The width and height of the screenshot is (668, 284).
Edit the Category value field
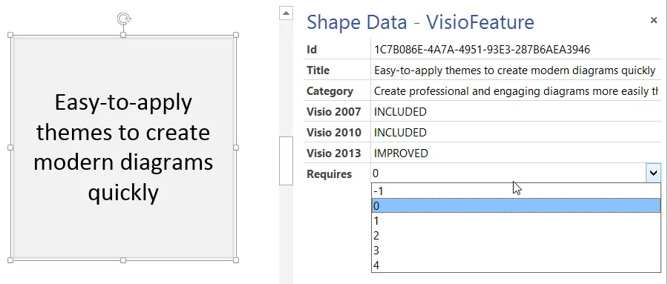tap(516, 90)
